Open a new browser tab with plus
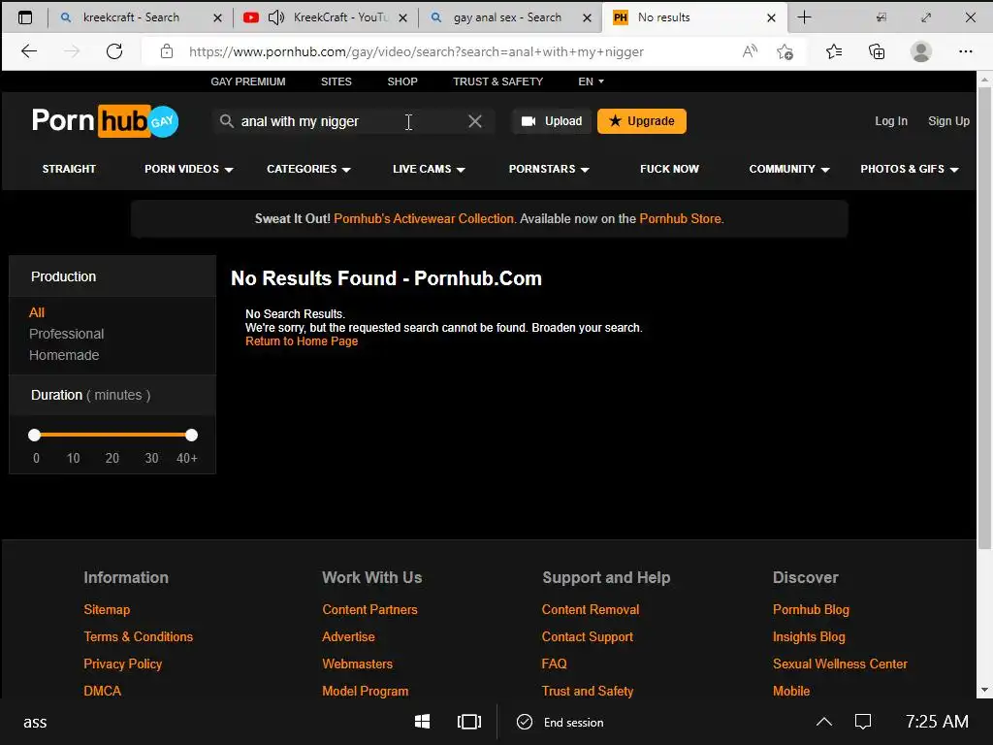The height and width of the screenshot is (745, 993). tap(804, 17)
